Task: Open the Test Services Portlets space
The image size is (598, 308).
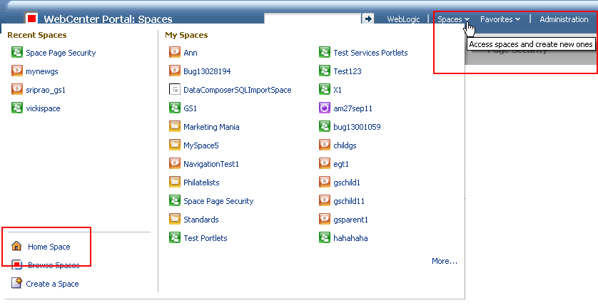Action: 370,53
